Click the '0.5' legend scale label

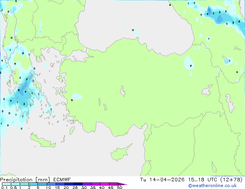pos(14,187)
